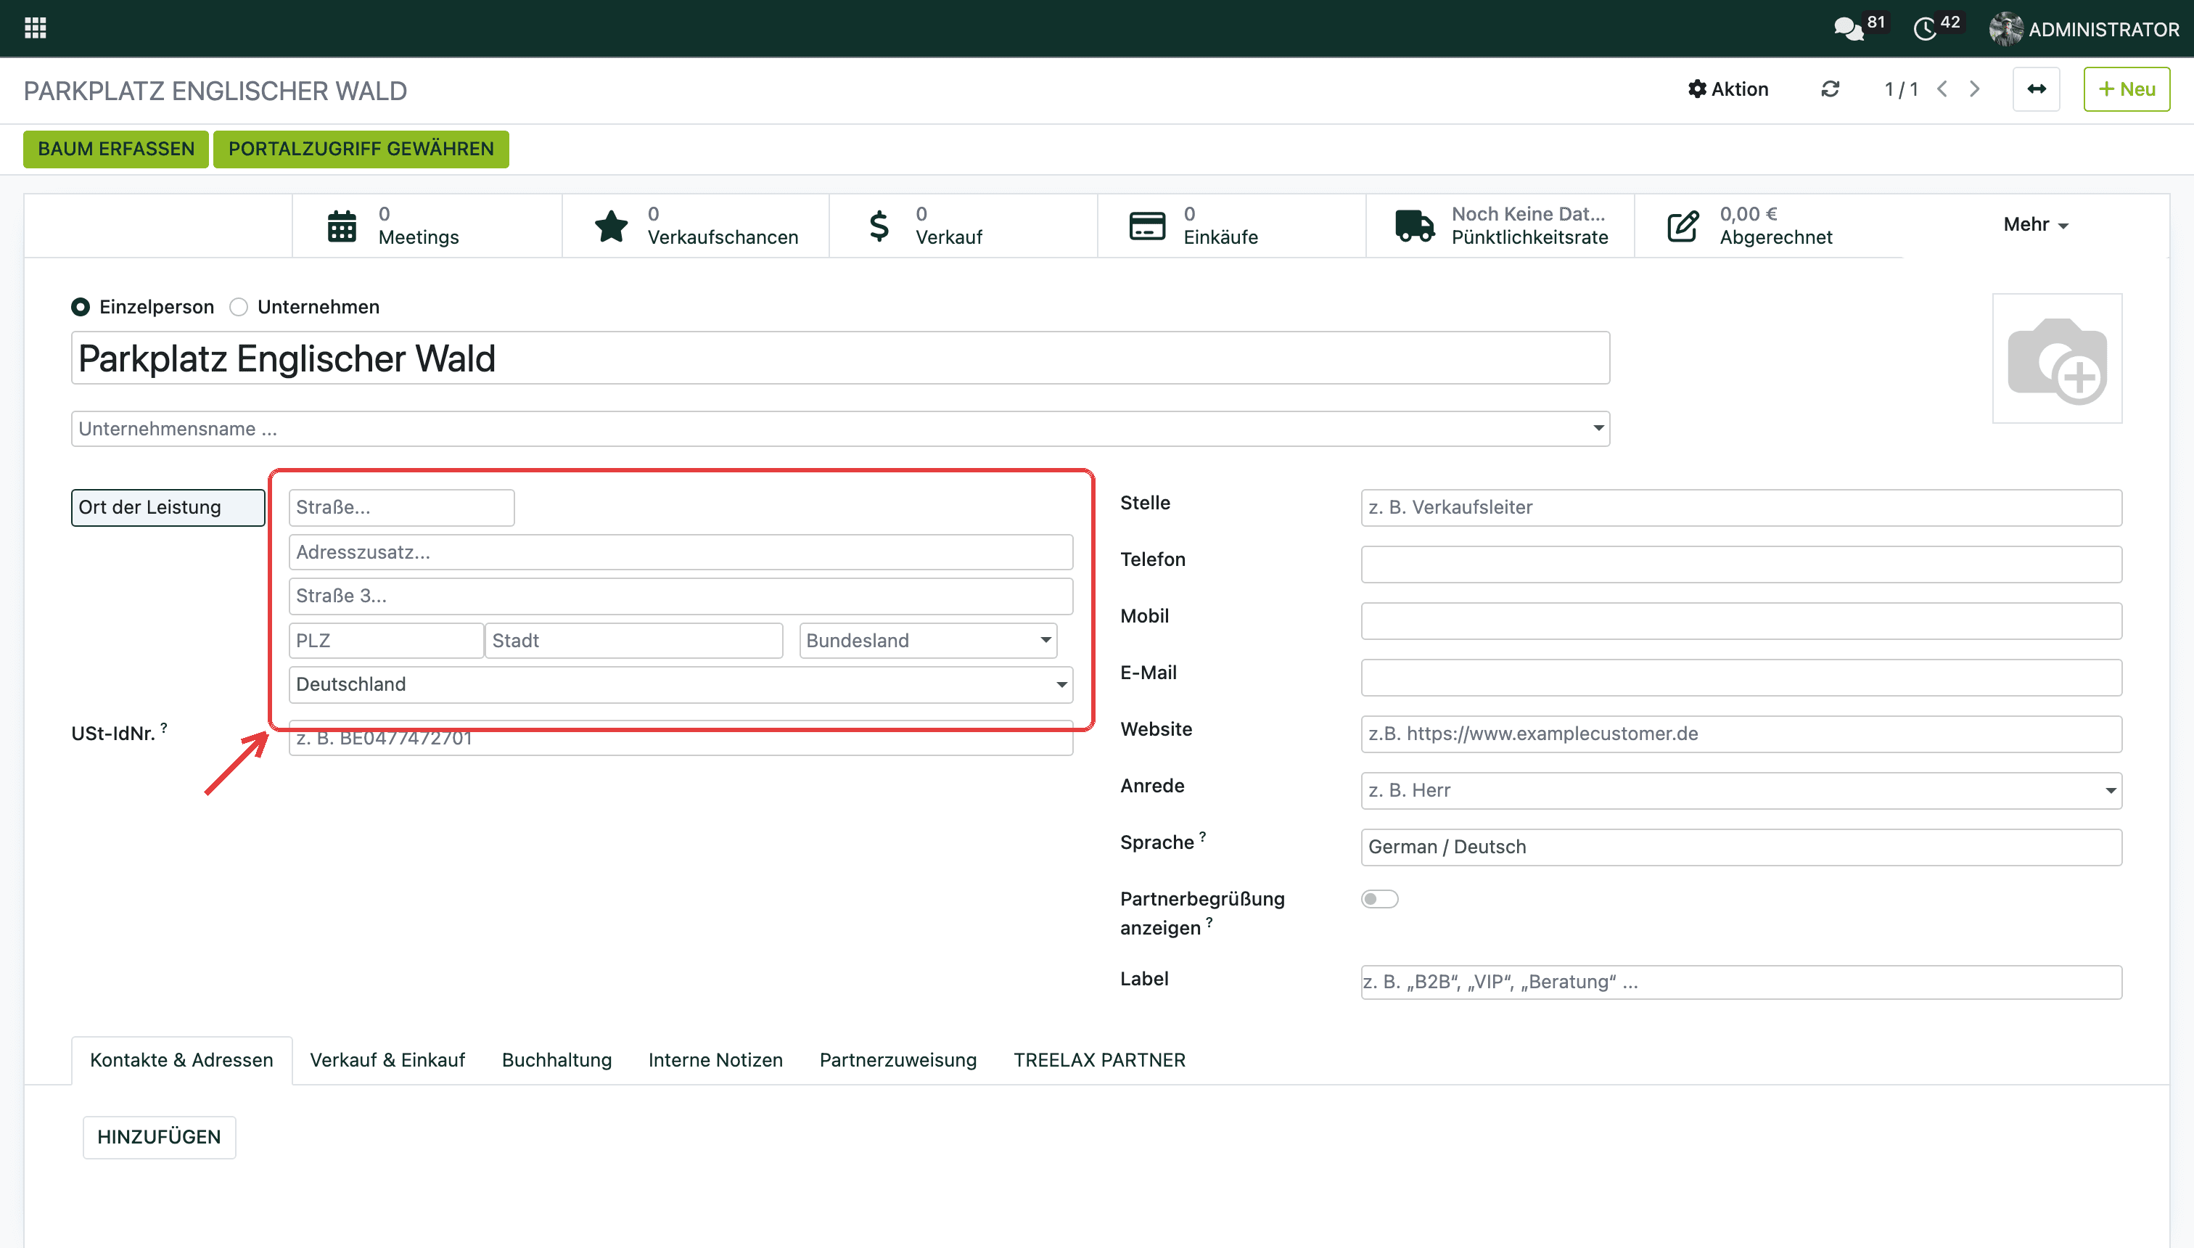Image resolution: width=2194 pixels, height=1248 pixels.
Task: Go to previous record arrow
Action: pyautogui.click(x=1943, y=89)
